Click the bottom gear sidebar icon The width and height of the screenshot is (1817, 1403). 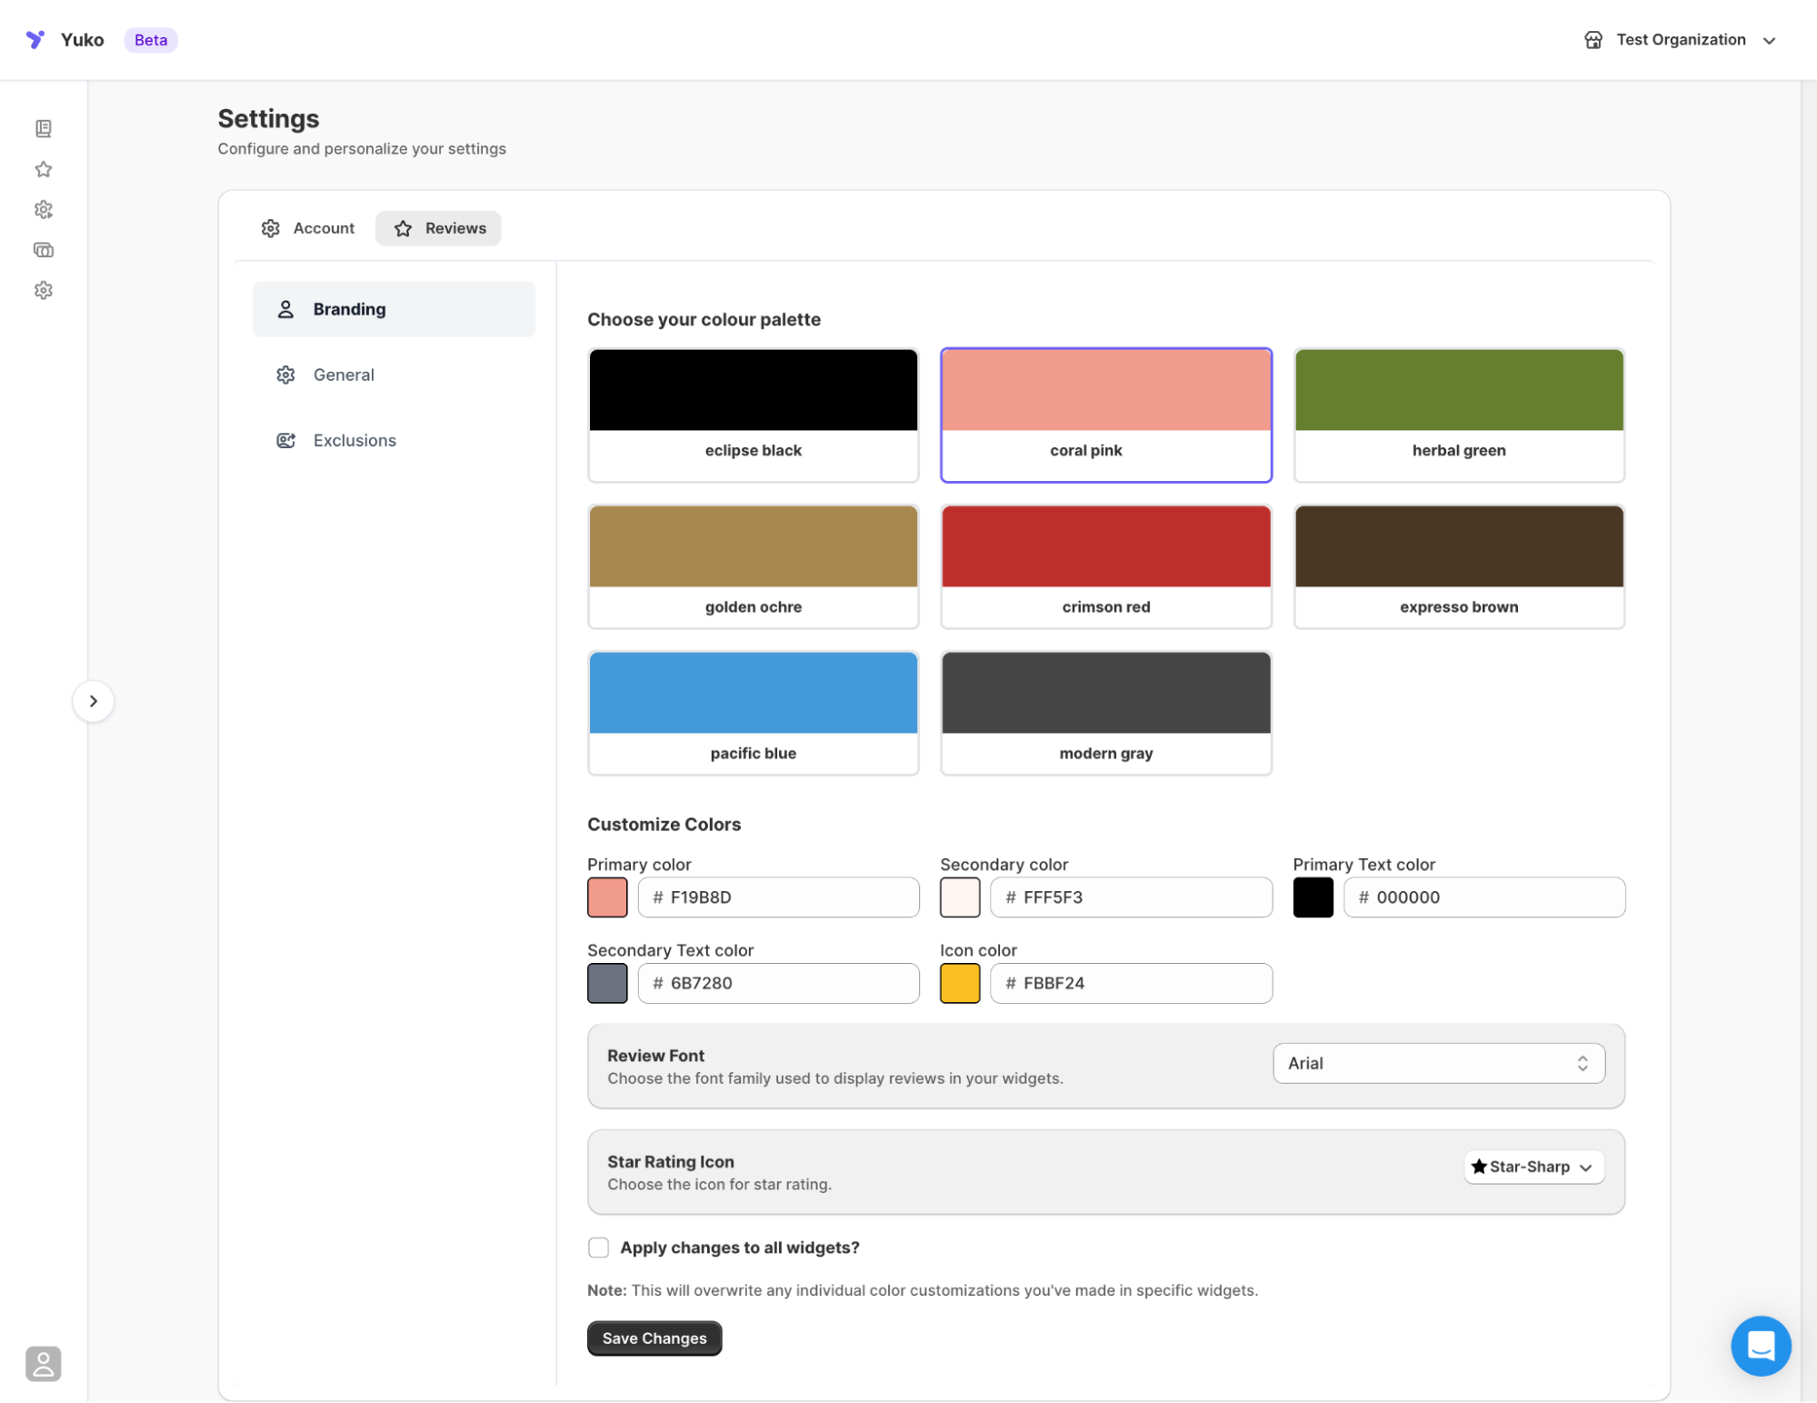click(44, 290)
